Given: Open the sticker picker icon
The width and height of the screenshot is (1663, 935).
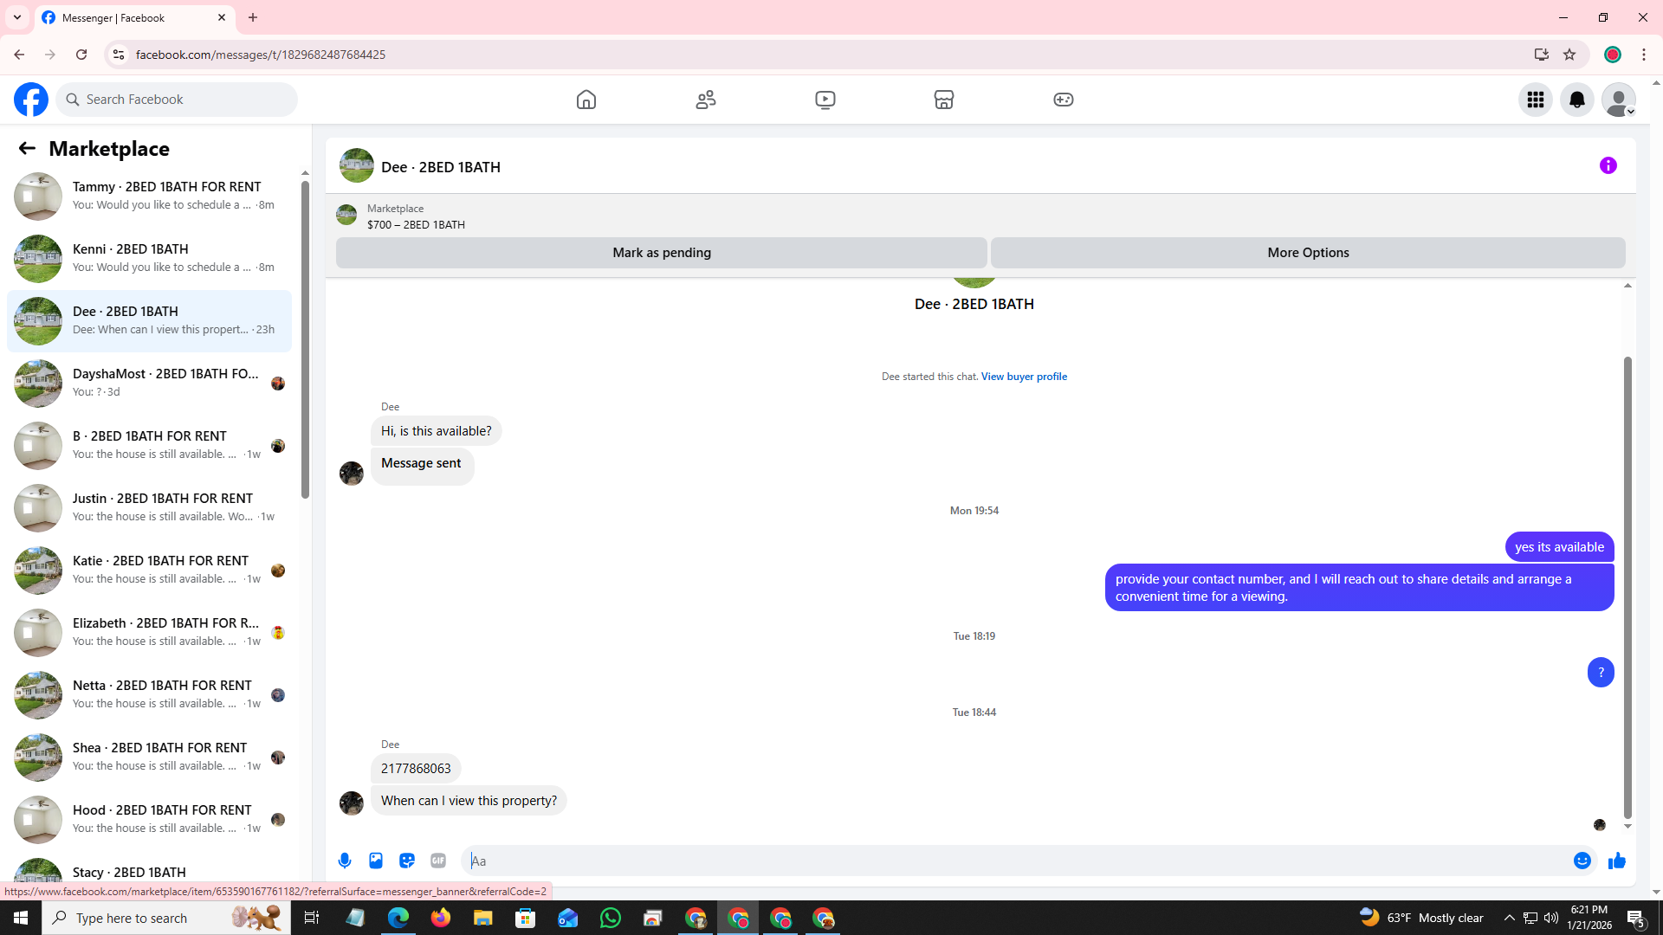Looking at the screenshot, I should 407,861.
